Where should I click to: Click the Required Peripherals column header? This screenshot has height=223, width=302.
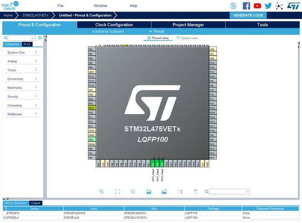point(270,209)
